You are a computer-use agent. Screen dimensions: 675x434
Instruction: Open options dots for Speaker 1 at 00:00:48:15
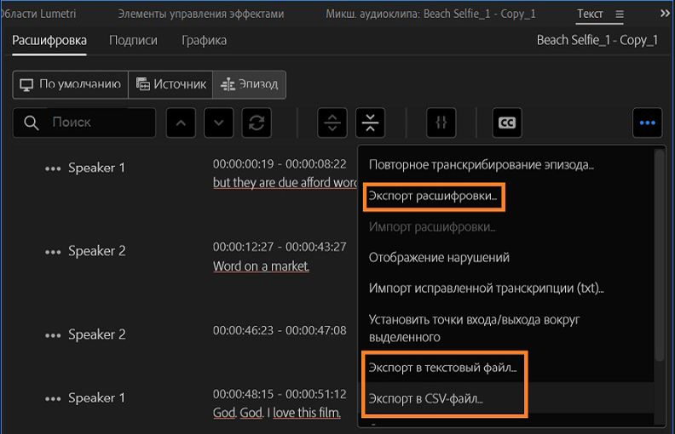pos(53,399)
